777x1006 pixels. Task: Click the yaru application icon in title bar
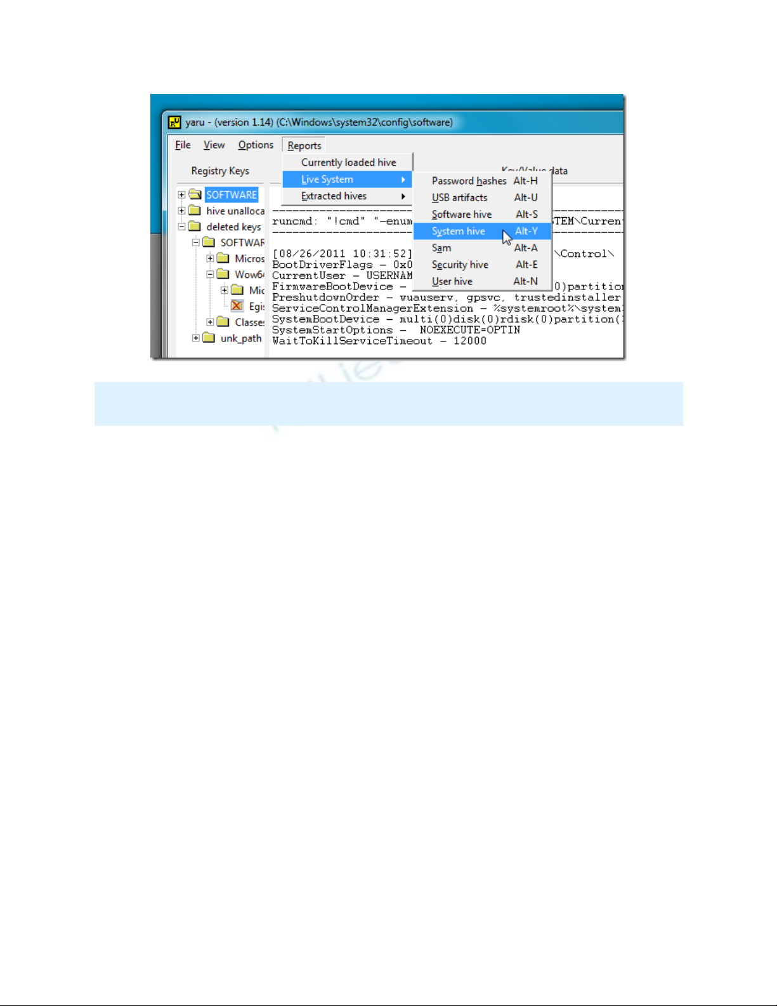pyautogui.click(x=174, y=122)
